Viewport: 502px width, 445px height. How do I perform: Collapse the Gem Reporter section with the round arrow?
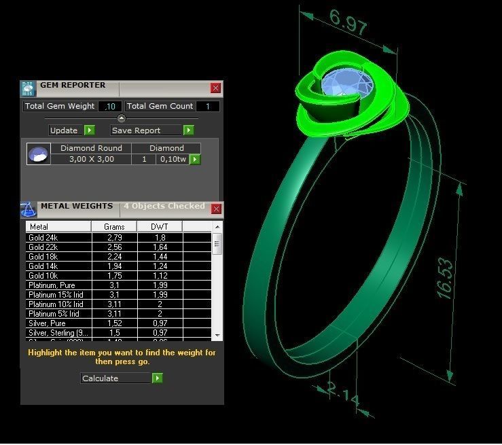(122, 118)
